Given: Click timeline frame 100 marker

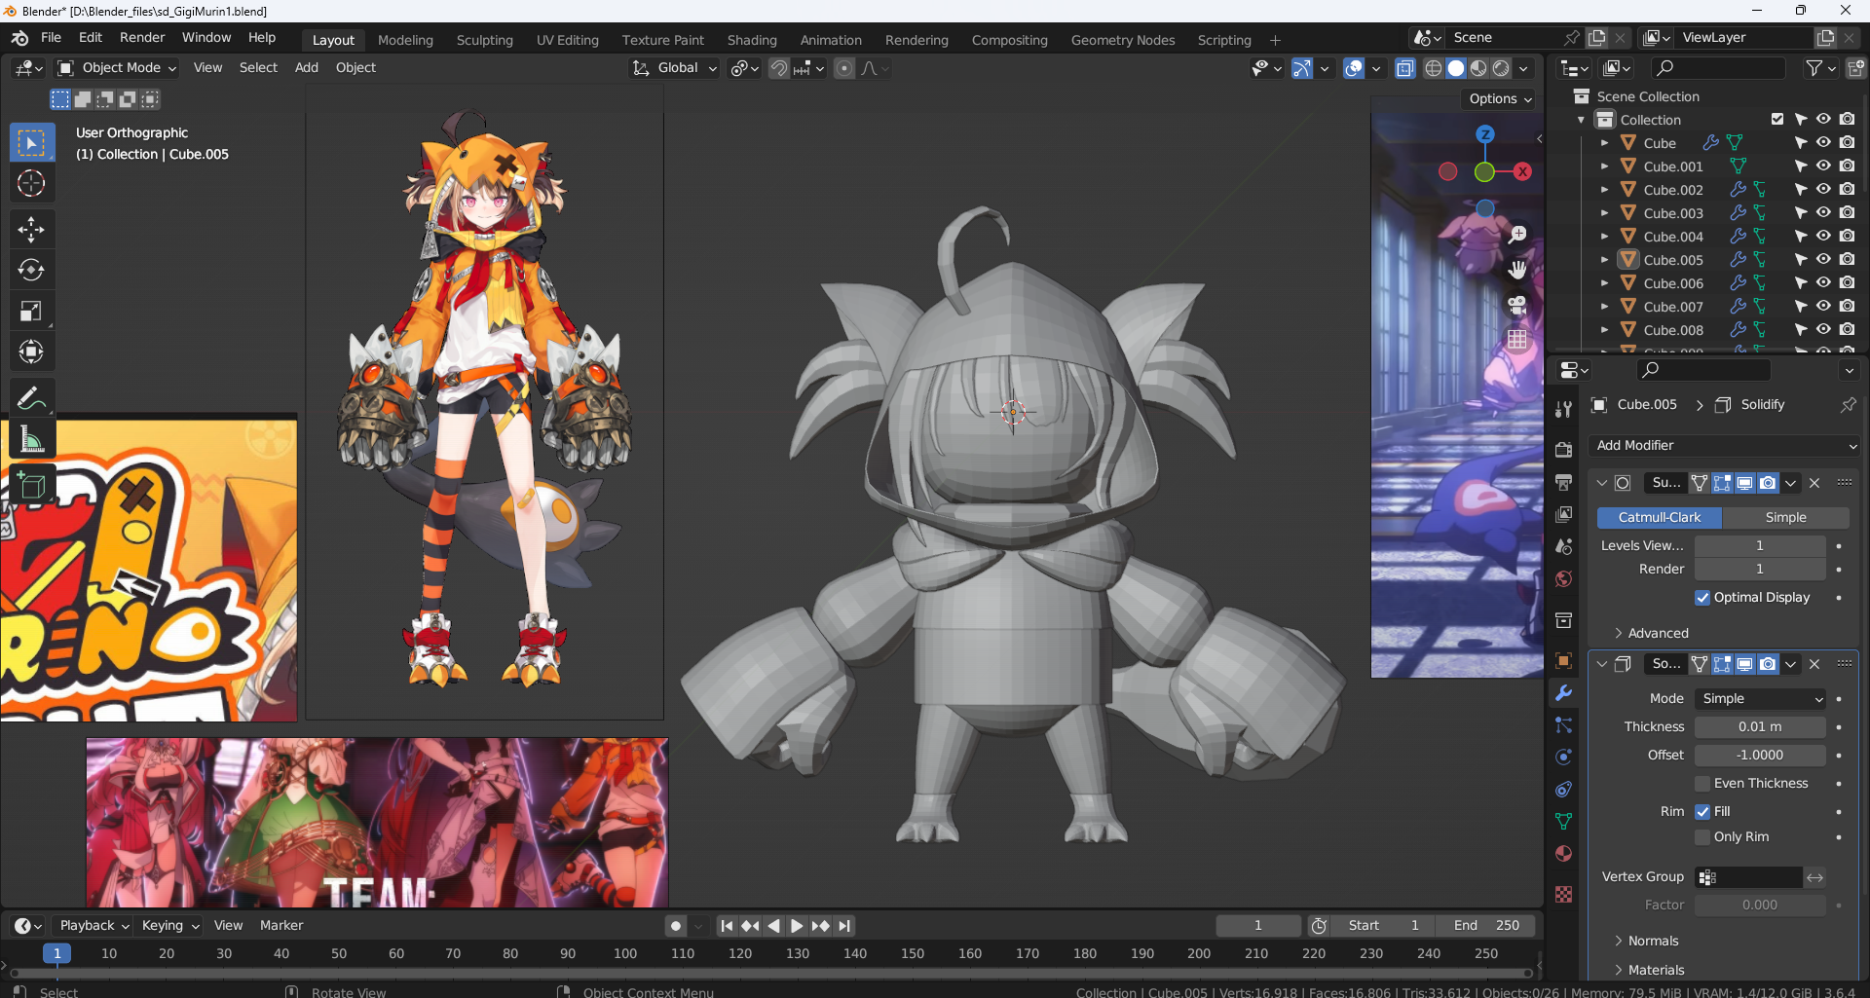Looking at the screenshot, I should [625, 954].
